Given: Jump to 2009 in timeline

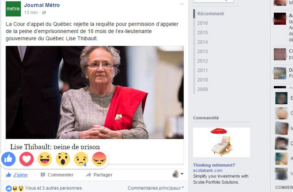Looking at the screenshot, I should click(x=202, y=89).
